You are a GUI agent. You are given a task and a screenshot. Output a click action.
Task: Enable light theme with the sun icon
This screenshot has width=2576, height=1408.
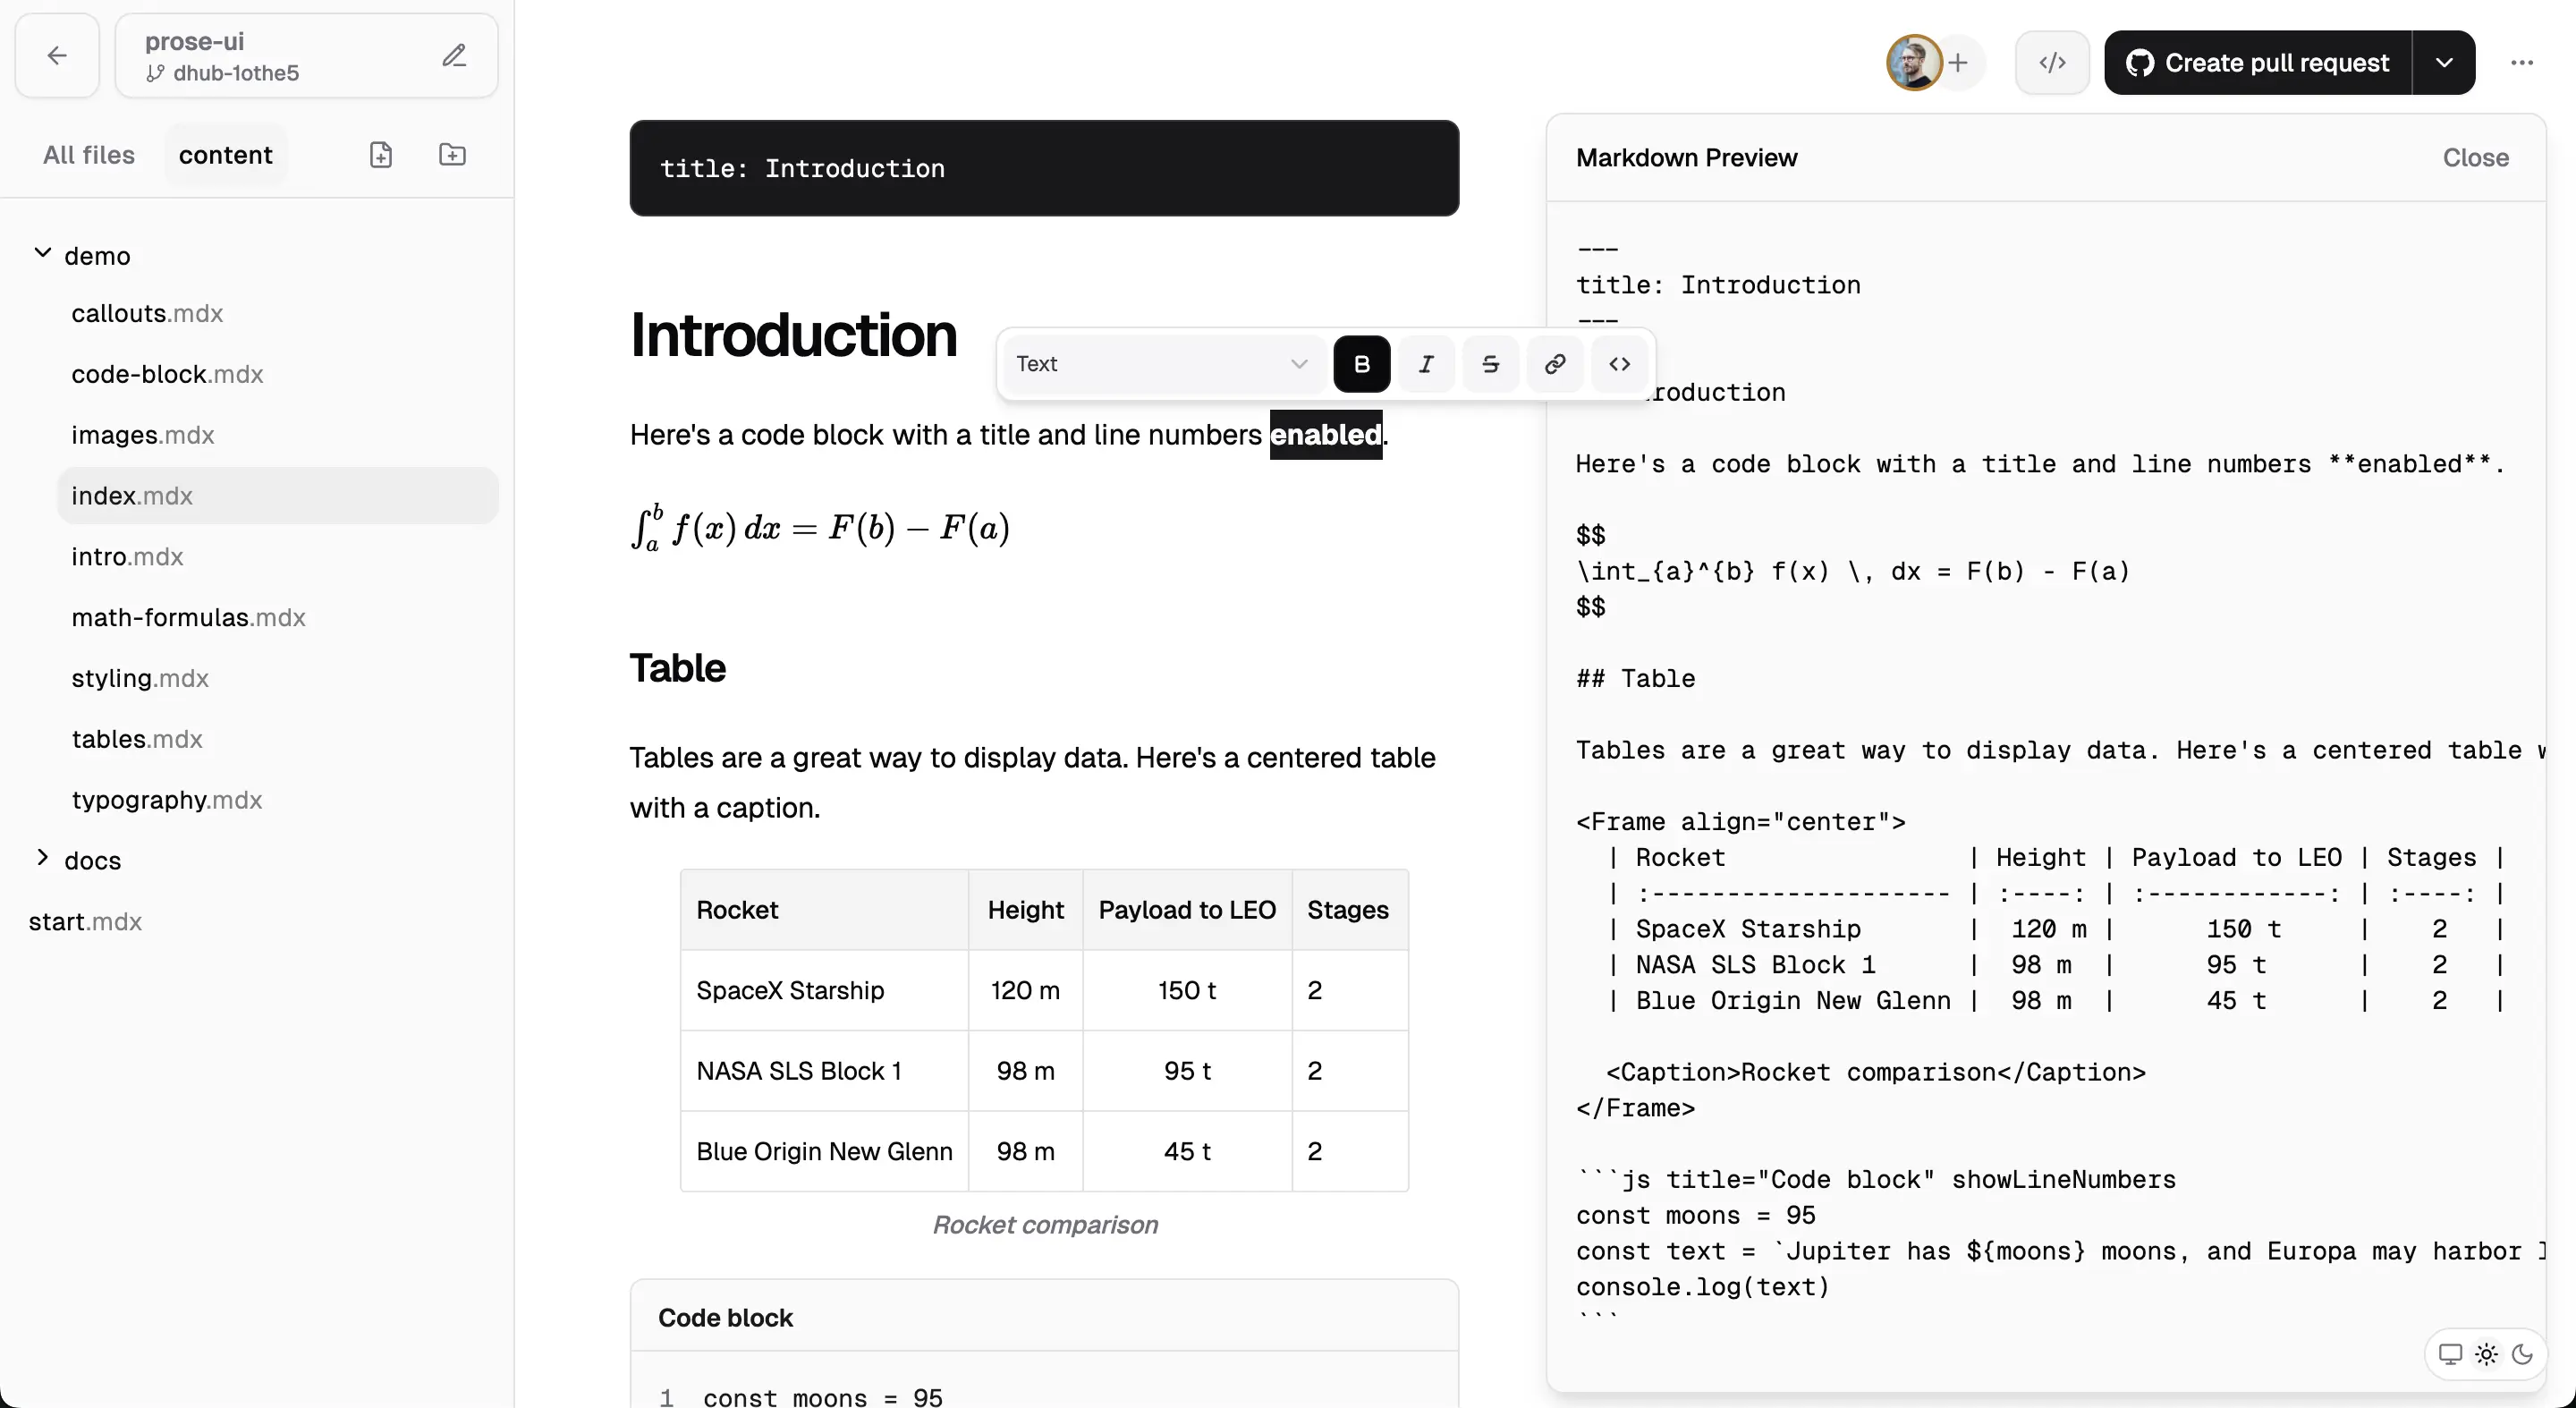pyautogui.click(x=2487, y=1354)
